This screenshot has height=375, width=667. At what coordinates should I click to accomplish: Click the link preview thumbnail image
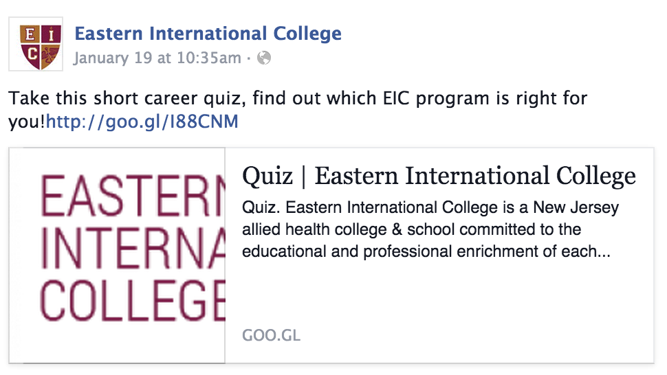pos(118,255)
